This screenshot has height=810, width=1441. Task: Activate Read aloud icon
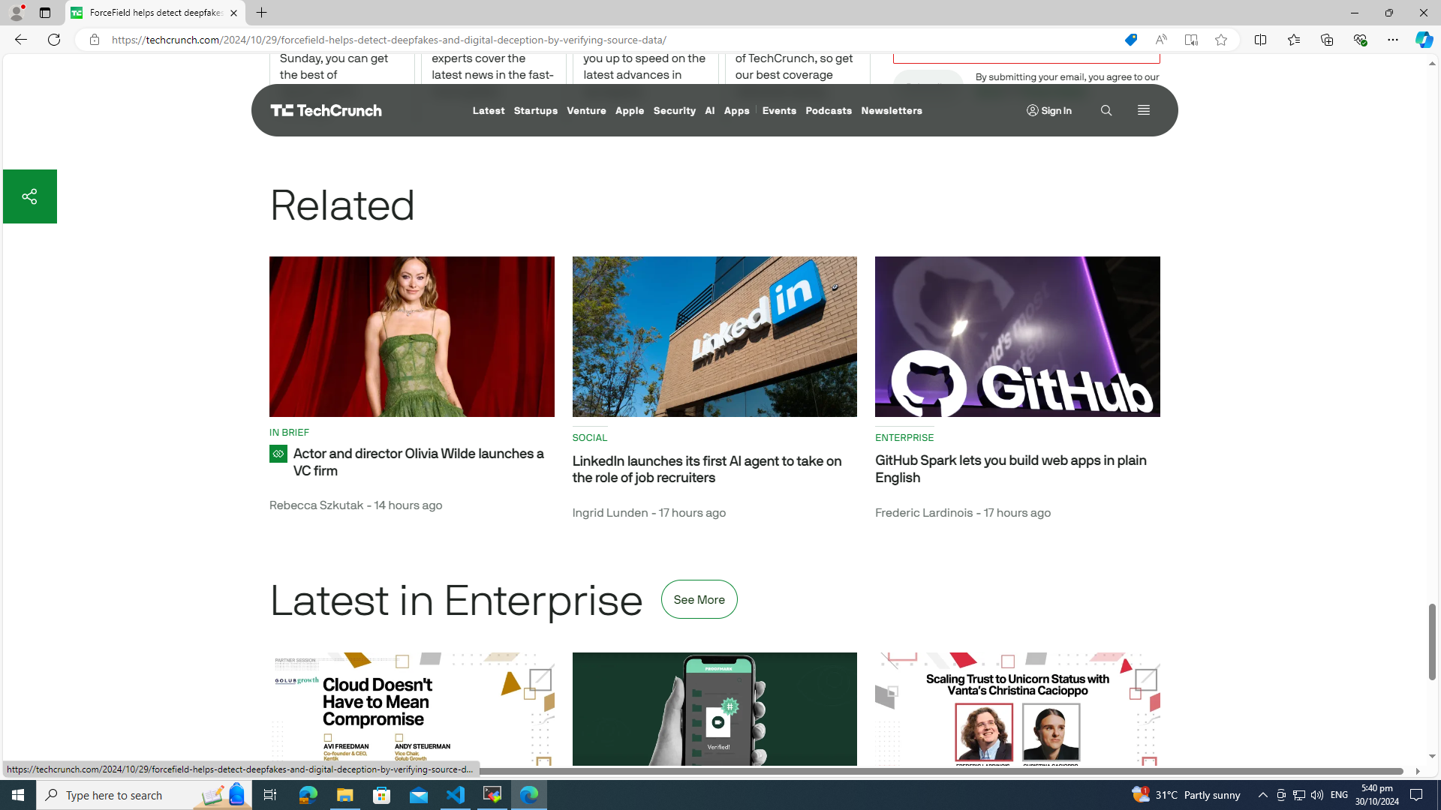pyautogui.click(x=1161, y=40)
